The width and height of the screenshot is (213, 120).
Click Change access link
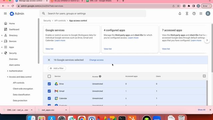click(x=96, y=60)
